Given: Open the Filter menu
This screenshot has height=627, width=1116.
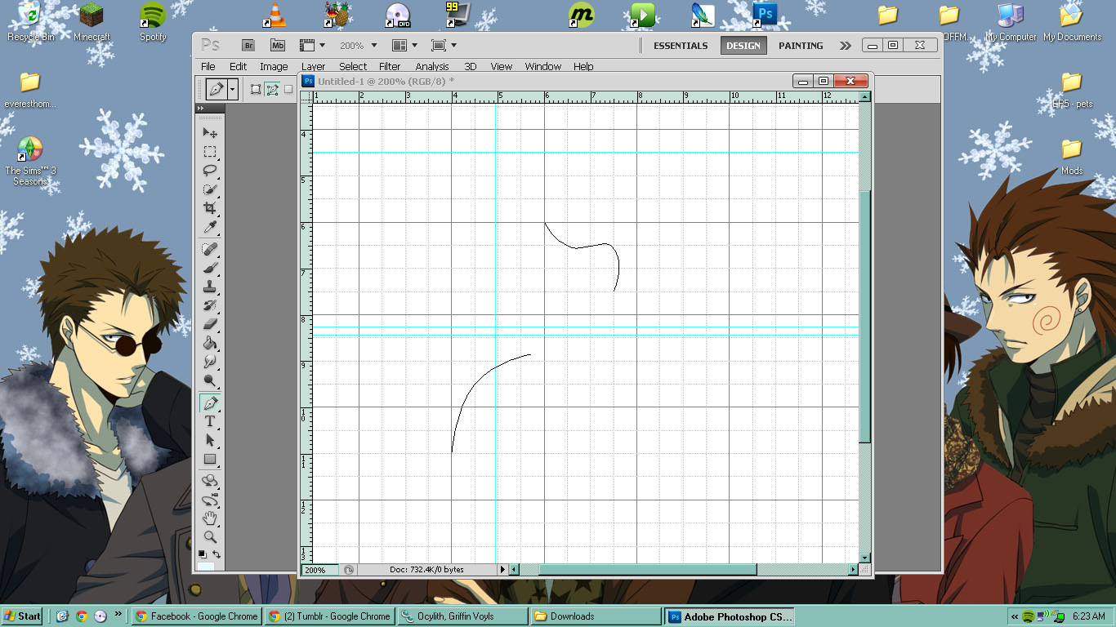Looking at the screenshot, I should (390, 67).
